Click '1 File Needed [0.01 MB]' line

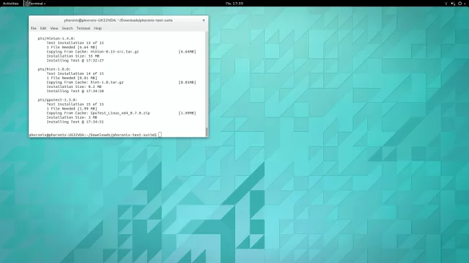click(71, 78)
